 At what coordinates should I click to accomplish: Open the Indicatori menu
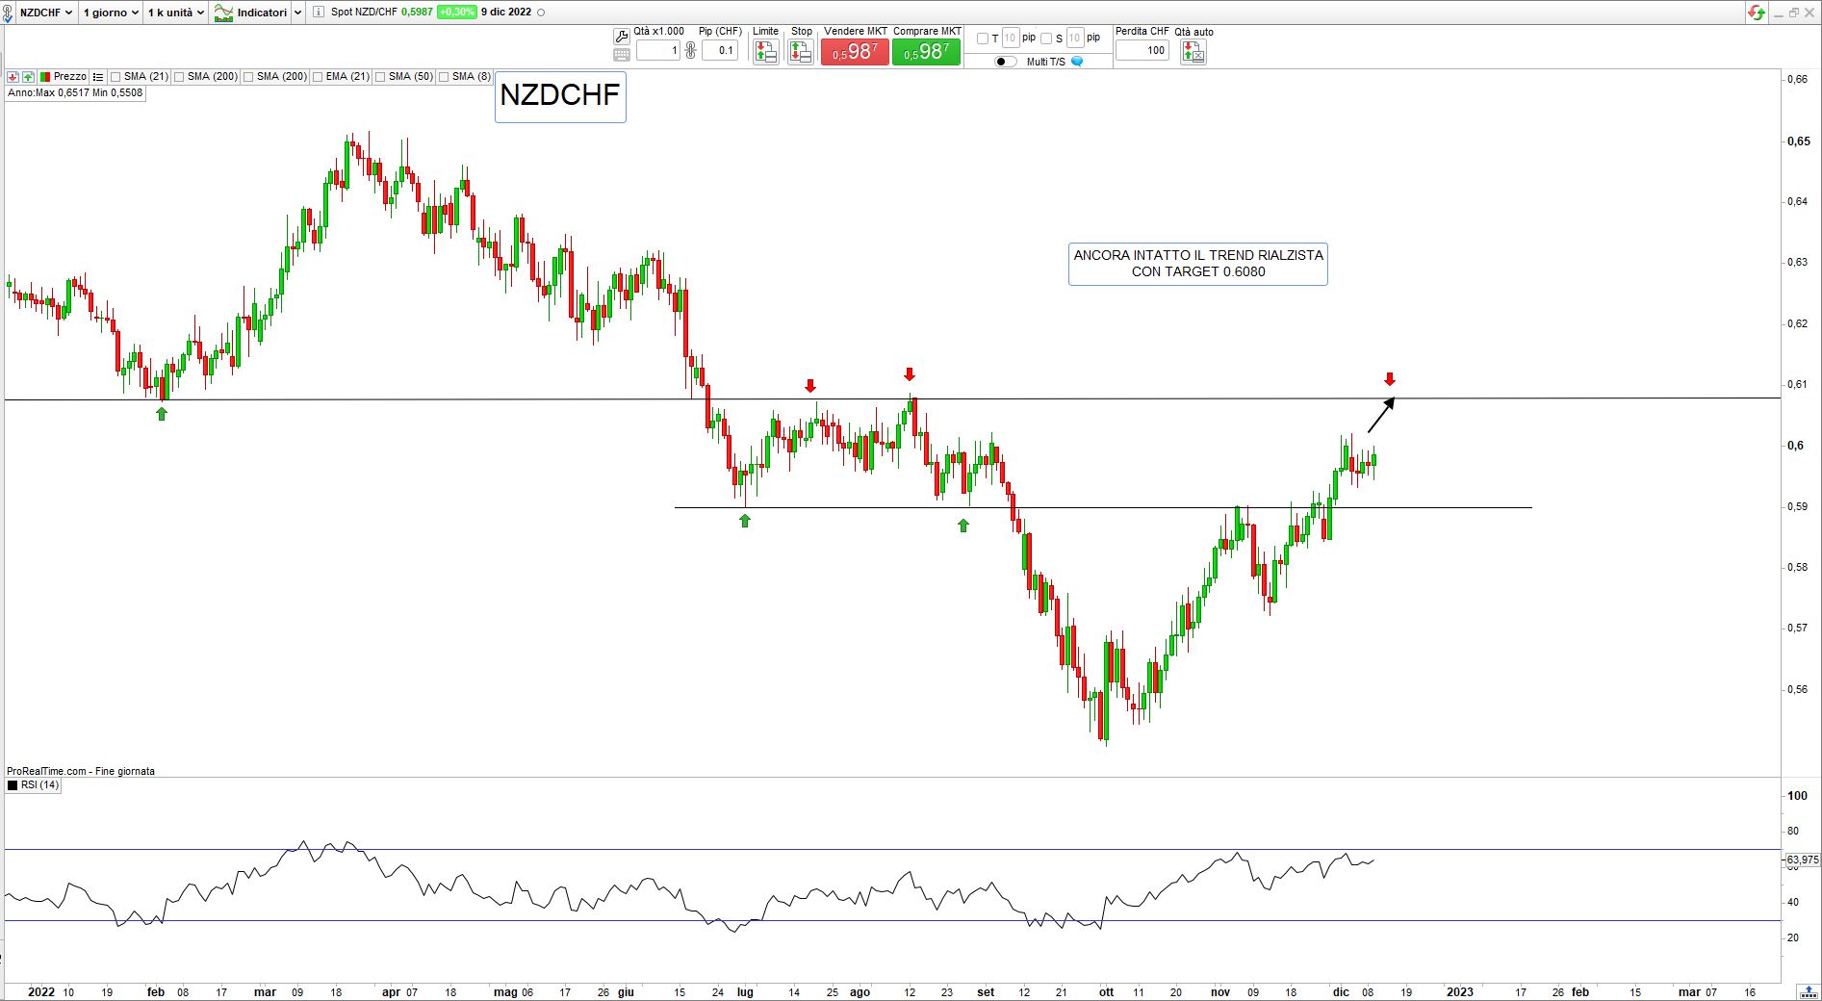257,13
